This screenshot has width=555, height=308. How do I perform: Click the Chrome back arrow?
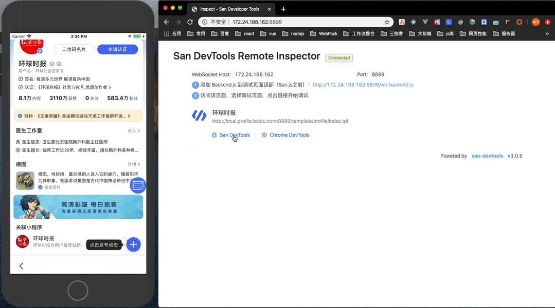click(x=166, y=22)
